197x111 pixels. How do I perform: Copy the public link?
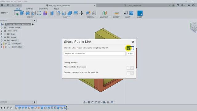130,54
